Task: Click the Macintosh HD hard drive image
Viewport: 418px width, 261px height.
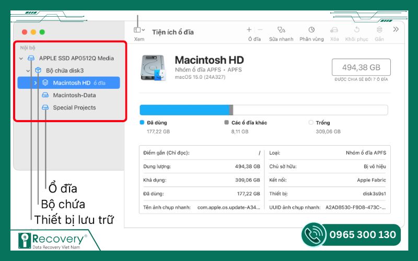Action: [153, 68]
